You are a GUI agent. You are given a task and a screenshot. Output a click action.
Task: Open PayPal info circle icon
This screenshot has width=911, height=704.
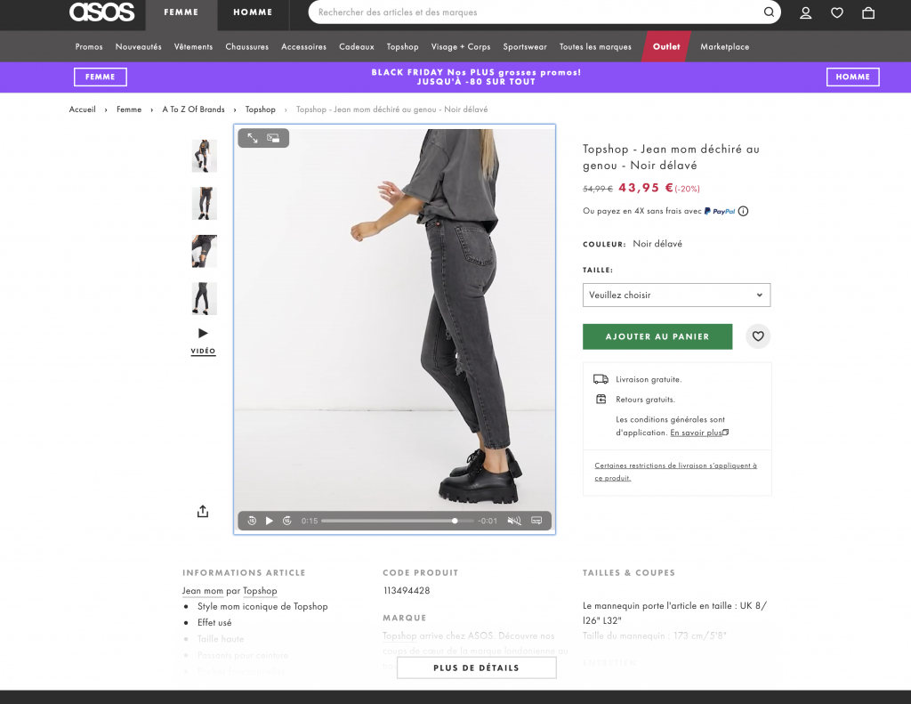pos(743,212)
